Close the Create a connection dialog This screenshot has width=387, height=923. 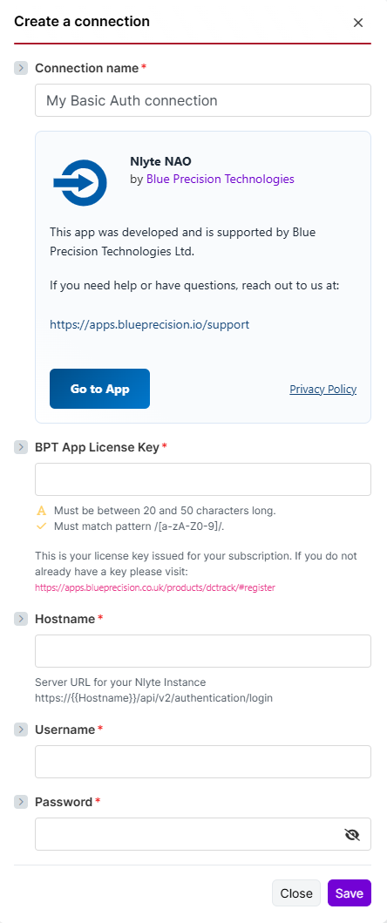point(357,23)
